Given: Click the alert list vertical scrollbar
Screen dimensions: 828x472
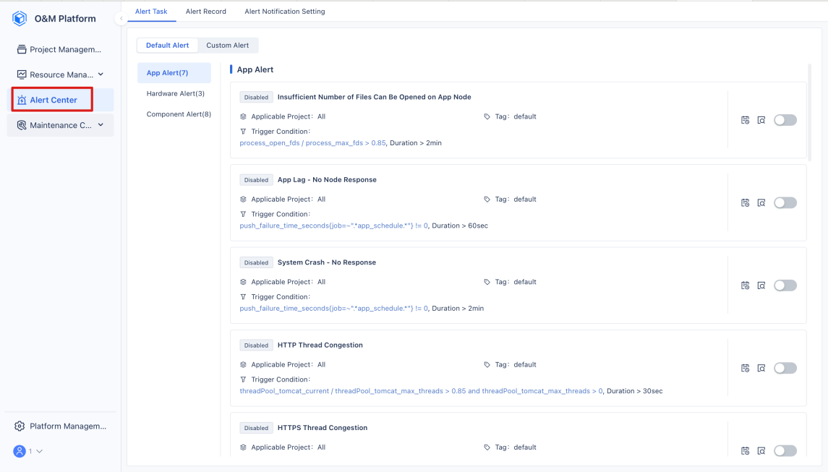Looking at the screenshot, I should pos(809,113).
